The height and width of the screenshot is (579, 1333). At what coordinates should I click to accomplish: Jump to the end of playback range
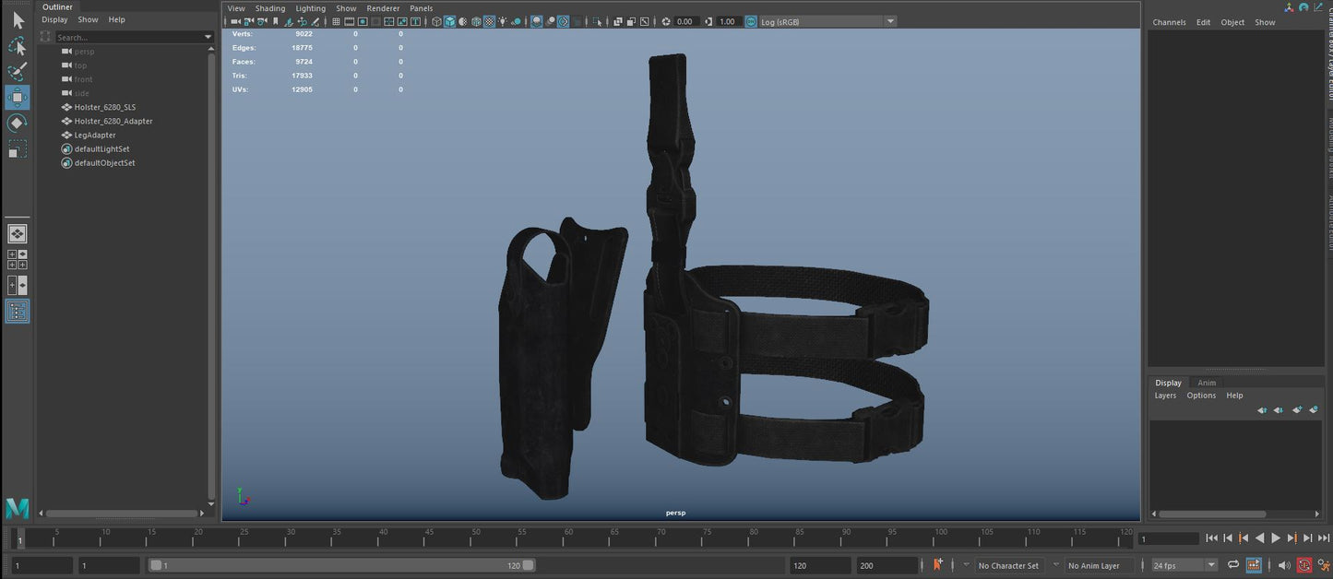pos(1308,538)
